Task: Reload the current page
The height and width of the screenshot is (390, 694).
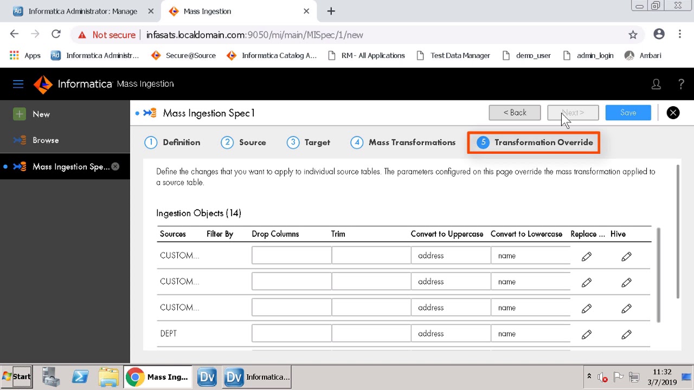Action: 56,34
